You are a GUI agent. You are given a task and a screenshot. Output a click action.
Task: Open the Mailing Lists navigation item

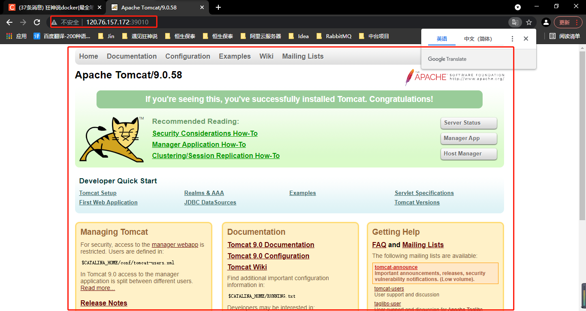303,56
